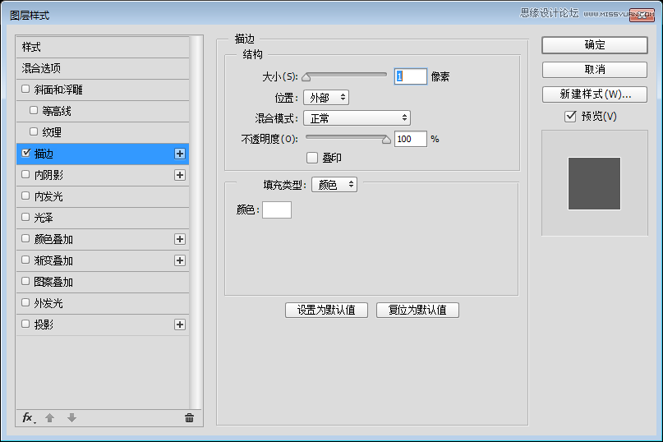
Task: Confirm with the 确定 button
Action: tap(595, 45)
